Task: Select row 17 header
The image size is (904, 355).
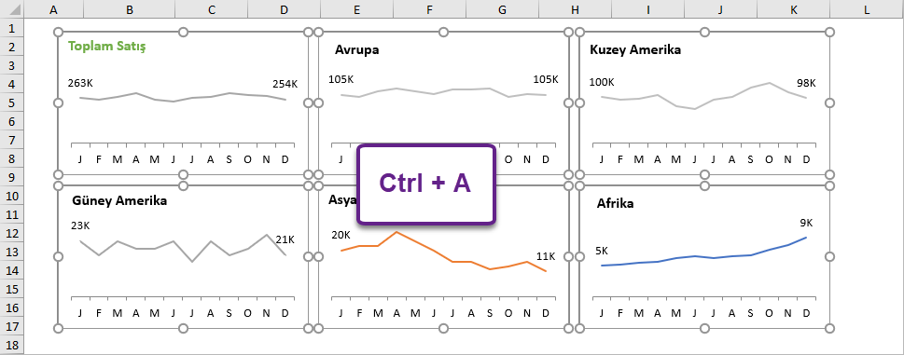Action: point(13,326)
